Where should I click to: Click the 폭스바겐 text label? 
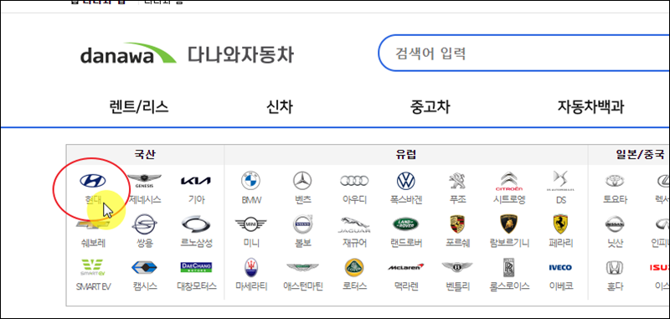[406, 199]
